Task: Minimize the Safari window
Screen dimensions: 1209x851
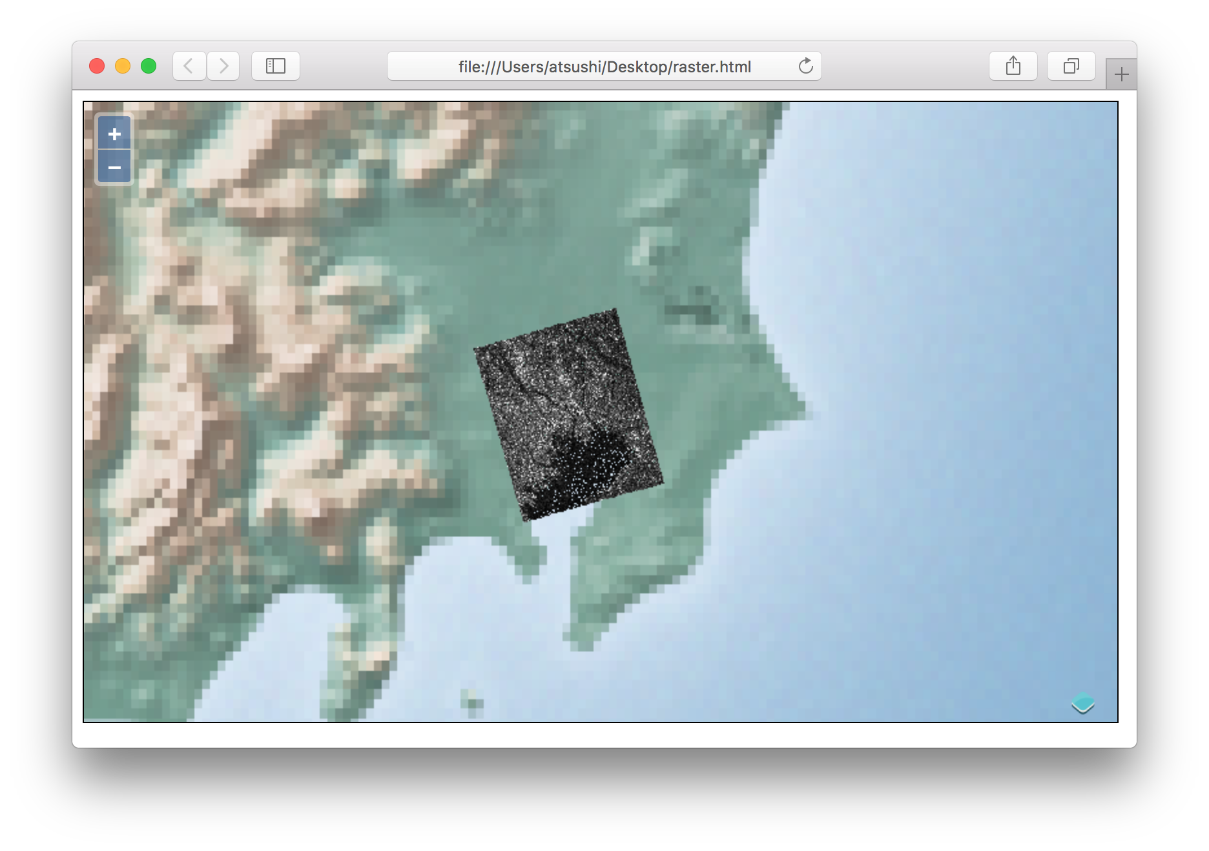Action: (123, 66)
